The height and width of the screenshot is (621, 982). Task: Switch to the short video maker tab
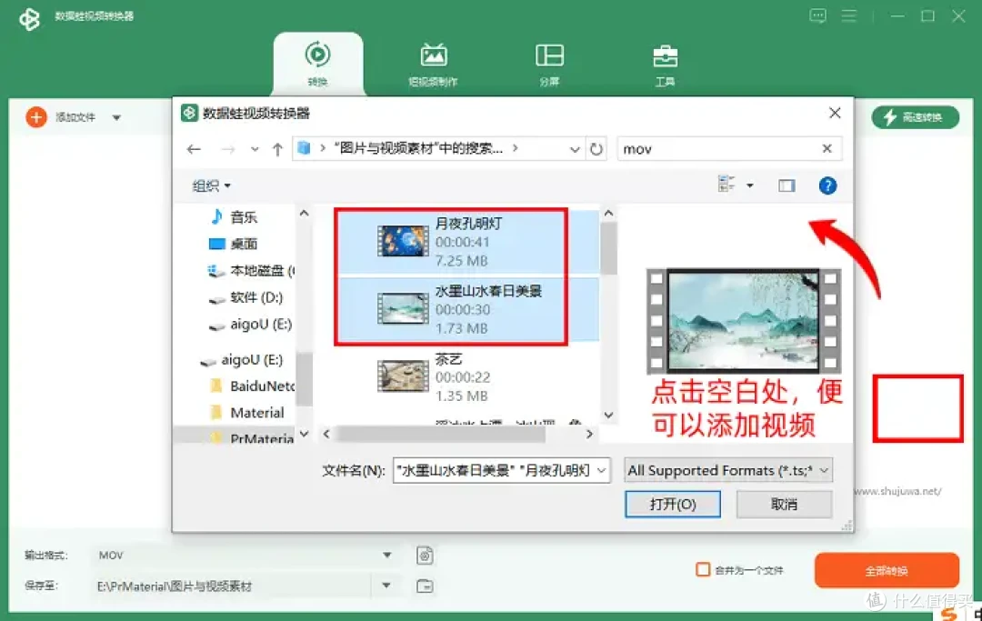tap(434, 64)
